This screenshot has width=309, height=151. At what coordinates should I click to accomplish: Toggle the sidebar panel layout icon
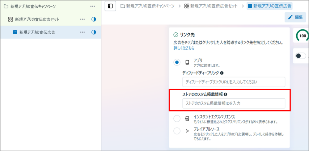pos(110,6)
